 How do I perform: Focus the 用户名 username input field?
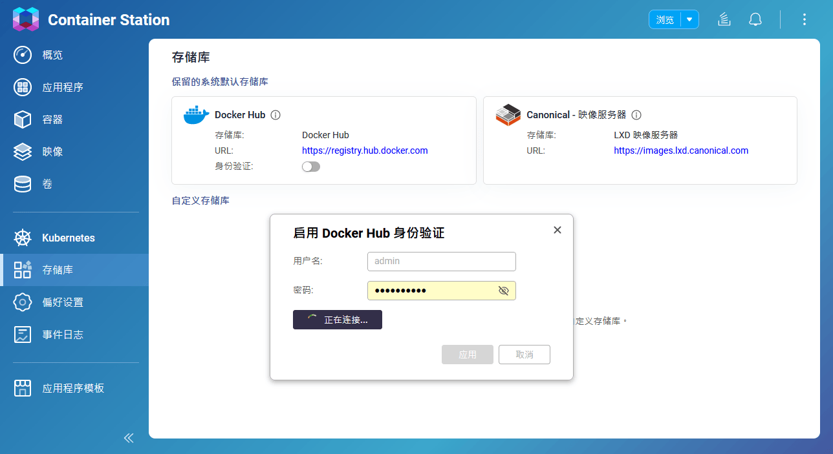[442, 262]
